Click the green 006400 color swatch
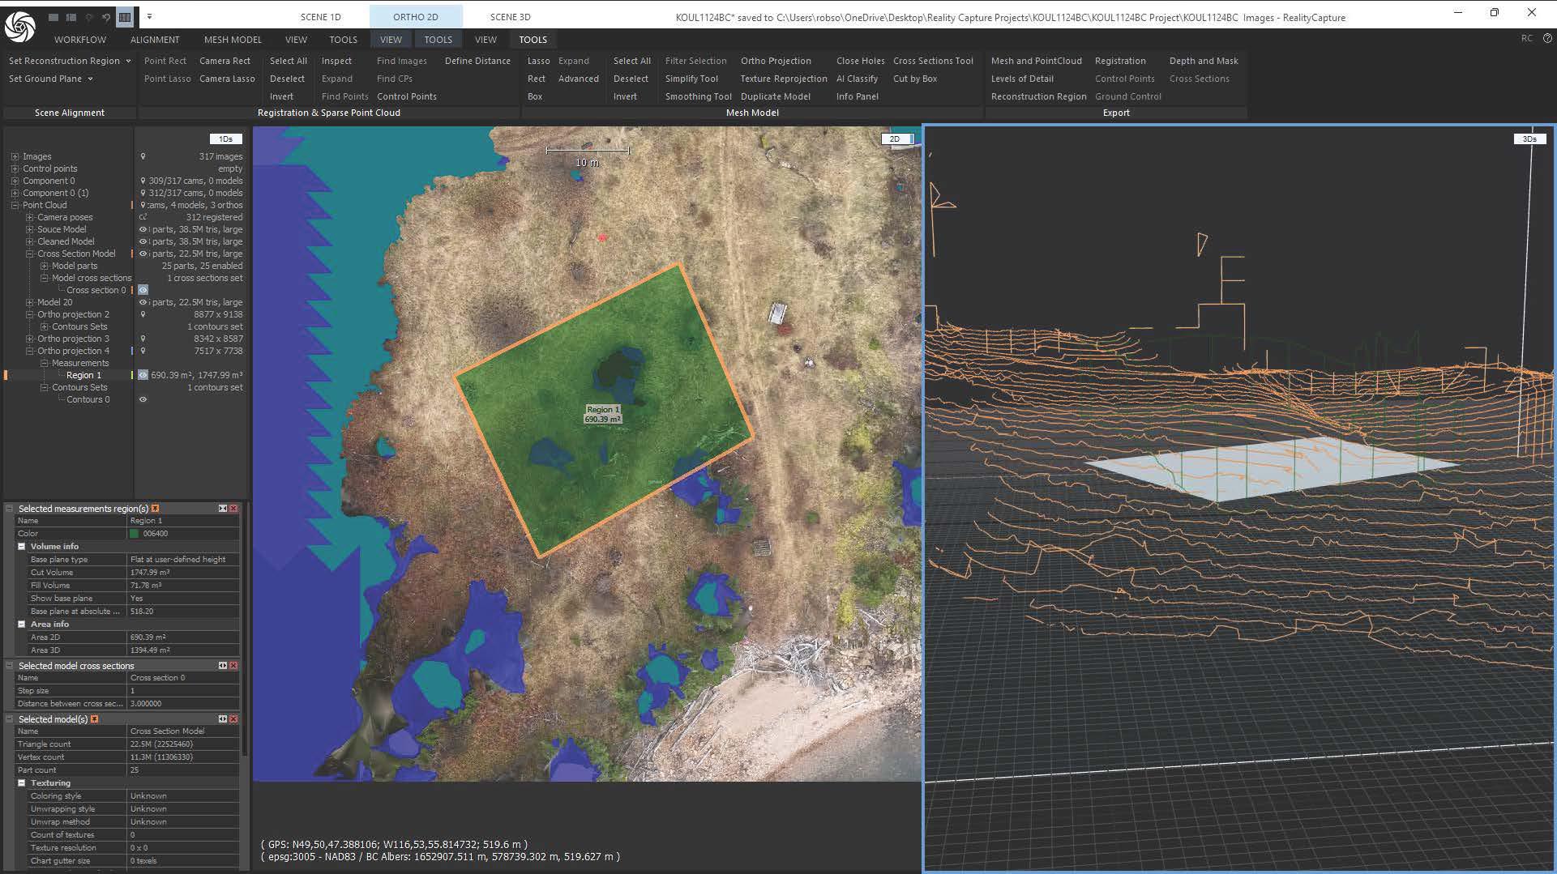 coord(135,534)
